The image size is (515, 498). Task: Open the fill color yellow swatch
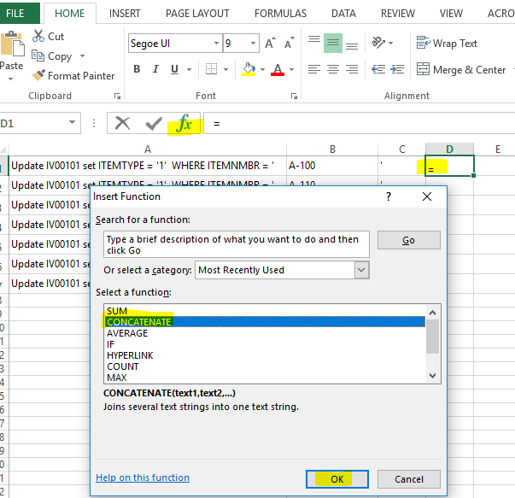click(x=249, y=70)
